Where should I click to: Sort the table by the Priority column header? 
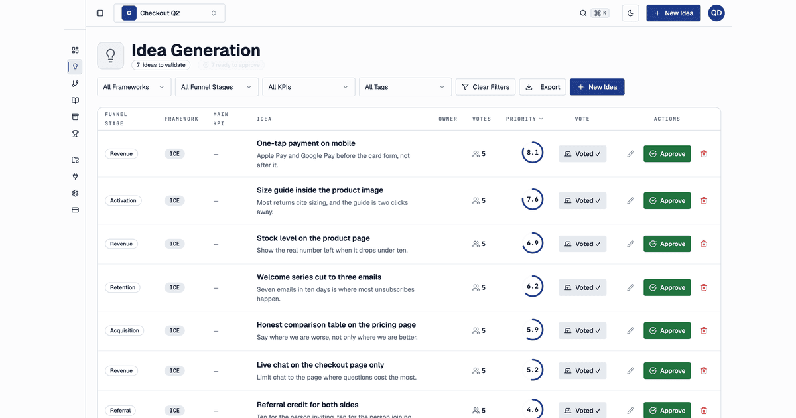coord(524,119)
